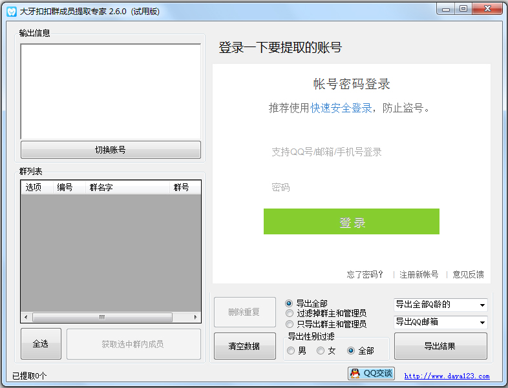Click the 切换账号 button

[111, 150]
